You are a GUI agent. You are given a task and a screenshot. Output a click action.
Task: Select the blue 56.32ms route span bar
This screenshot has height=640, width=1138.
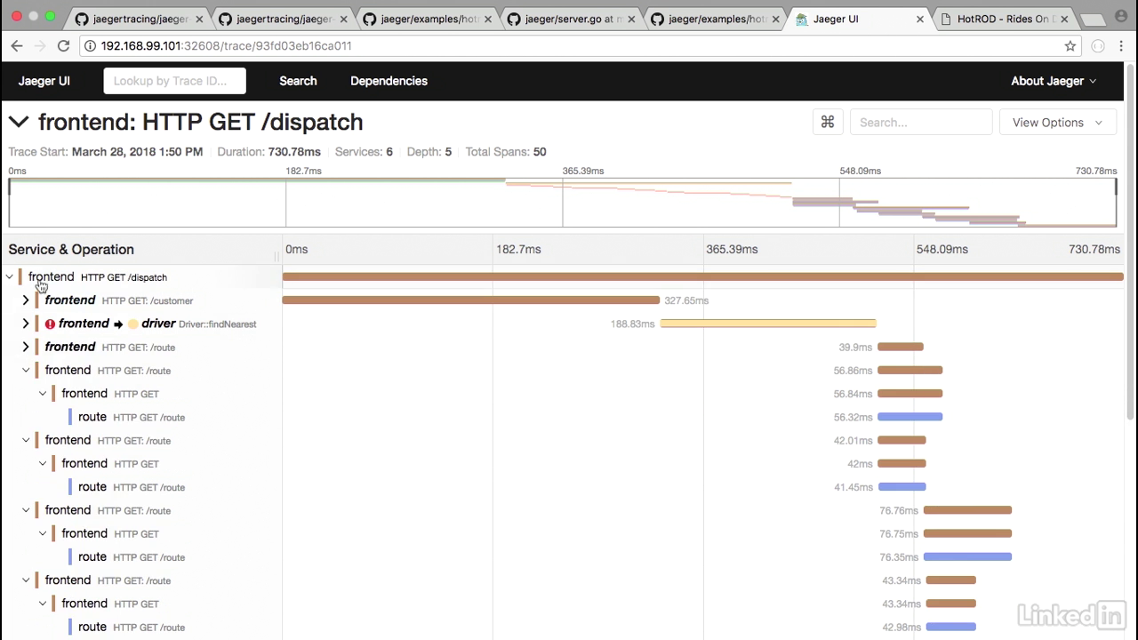coord(910,417)
